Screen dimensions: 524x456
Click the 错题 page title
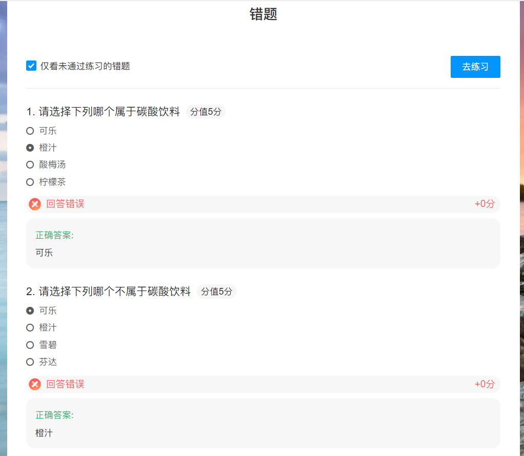point(264,14)
